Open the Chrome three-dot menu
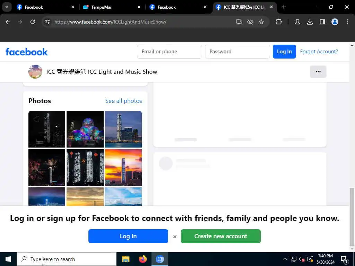The image size is (355, 266). click(347, 22)
